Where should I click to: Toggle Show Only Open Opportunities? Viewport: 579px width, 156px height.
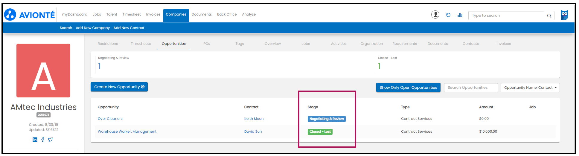[x=408, y=88]
